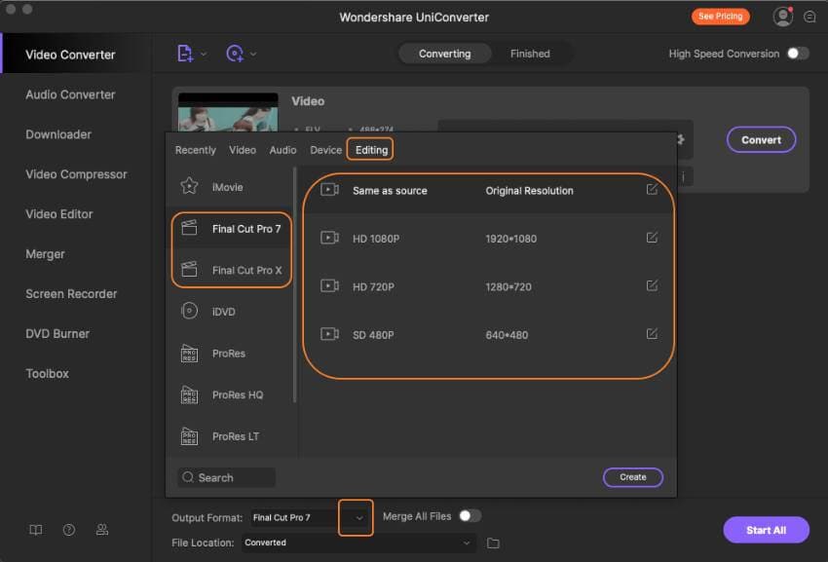828x562 pixels.
Task: Edit the SD 480P preset
Action: click(652, 333)
